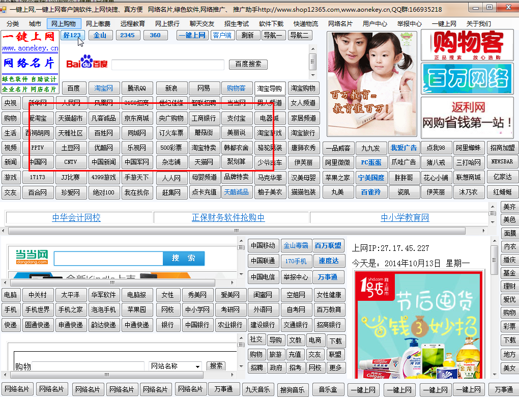Open the 1号店 节后囤货 advertisement
The image size is (519, 397).
[x=418, y=325]
